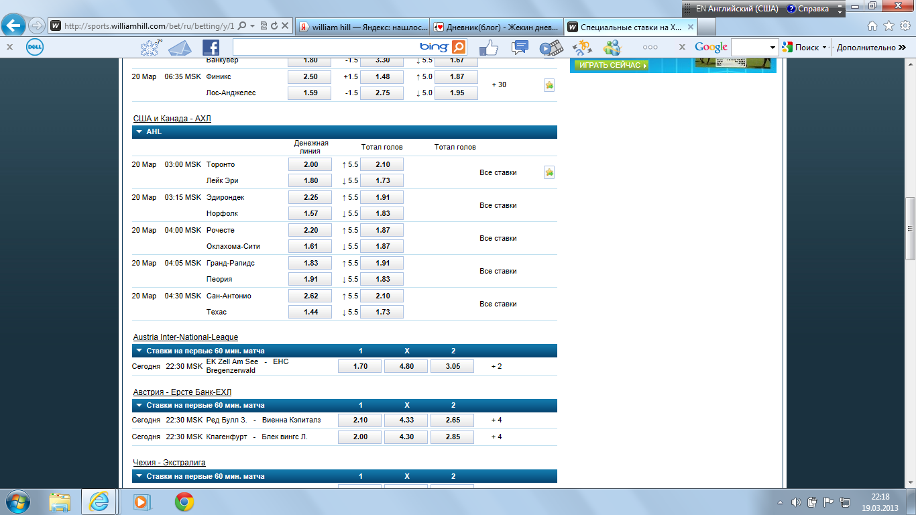Click the browser Back arrow button

pos(14,26)
